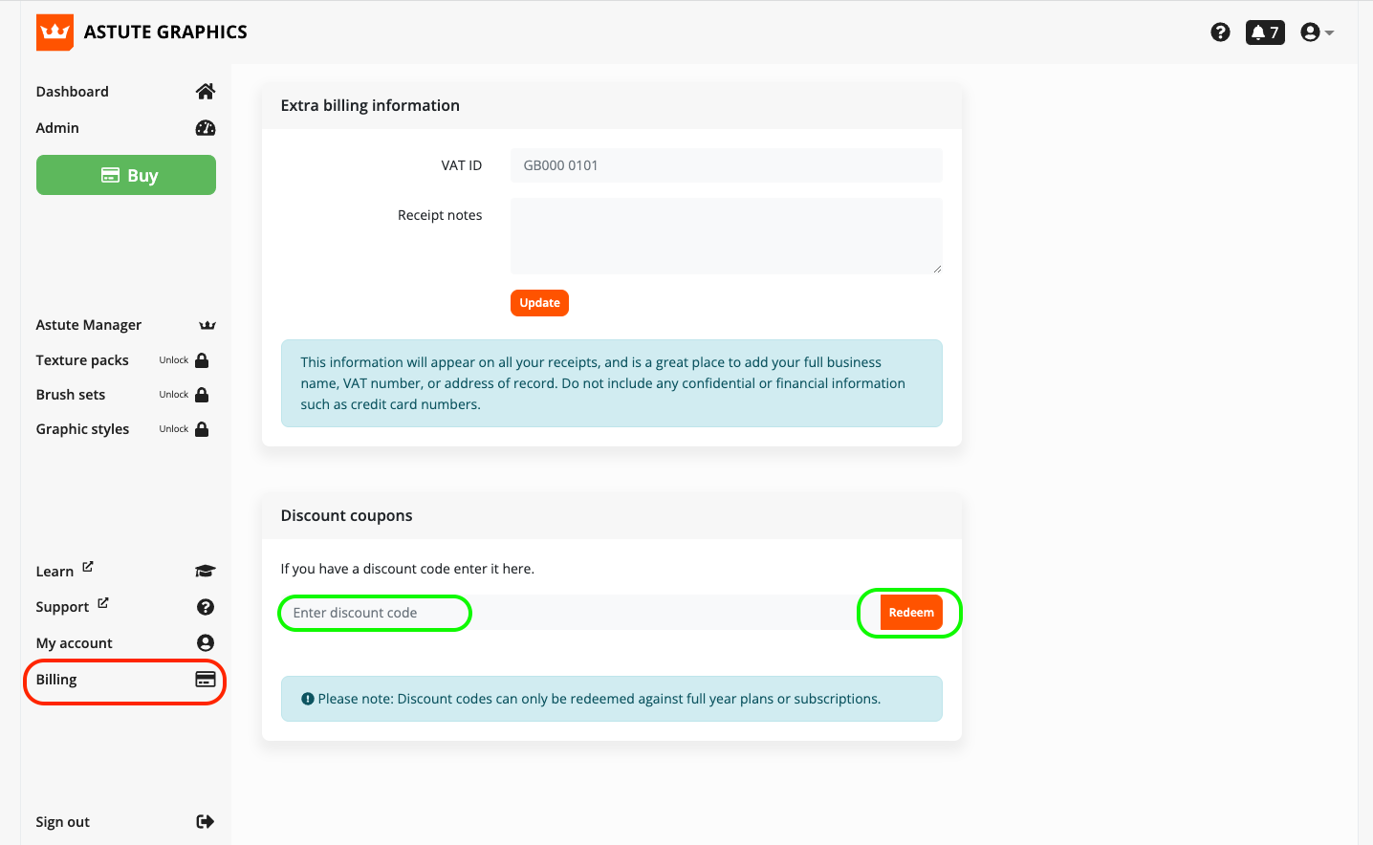
Task: Open the help question mark icon
Action: [1220, 32]
